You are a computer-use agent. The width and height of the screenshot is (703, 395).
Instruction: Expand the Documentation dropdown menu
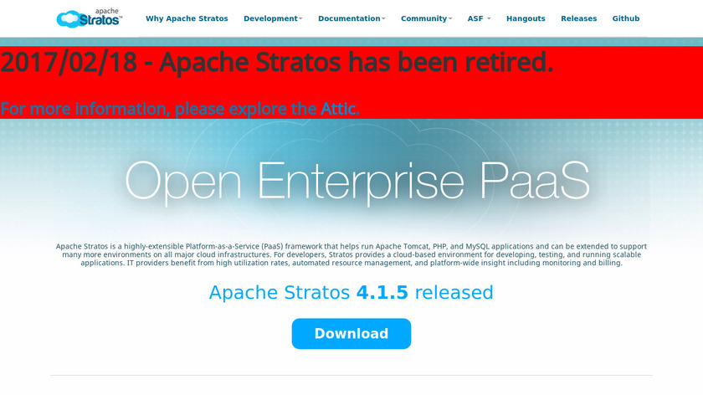[x=351, y=18]
